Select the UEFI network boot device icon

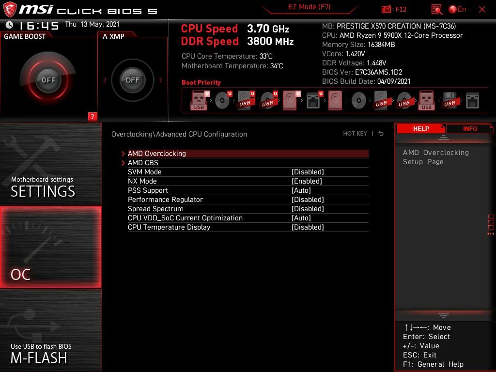click(314, 101)
